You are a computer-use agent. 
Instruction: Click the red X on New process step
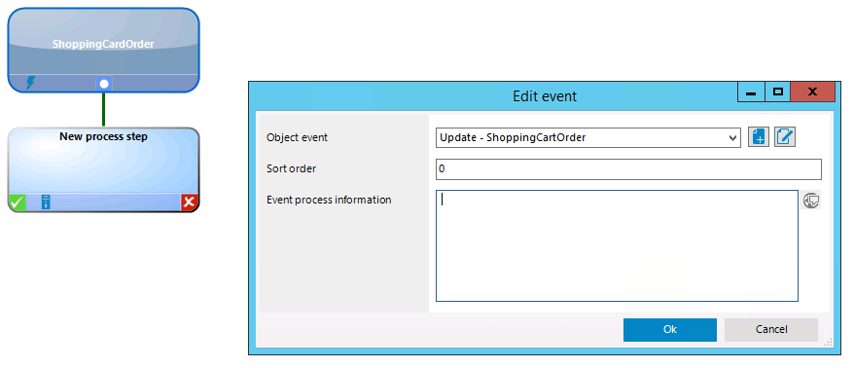coord(189,202)
